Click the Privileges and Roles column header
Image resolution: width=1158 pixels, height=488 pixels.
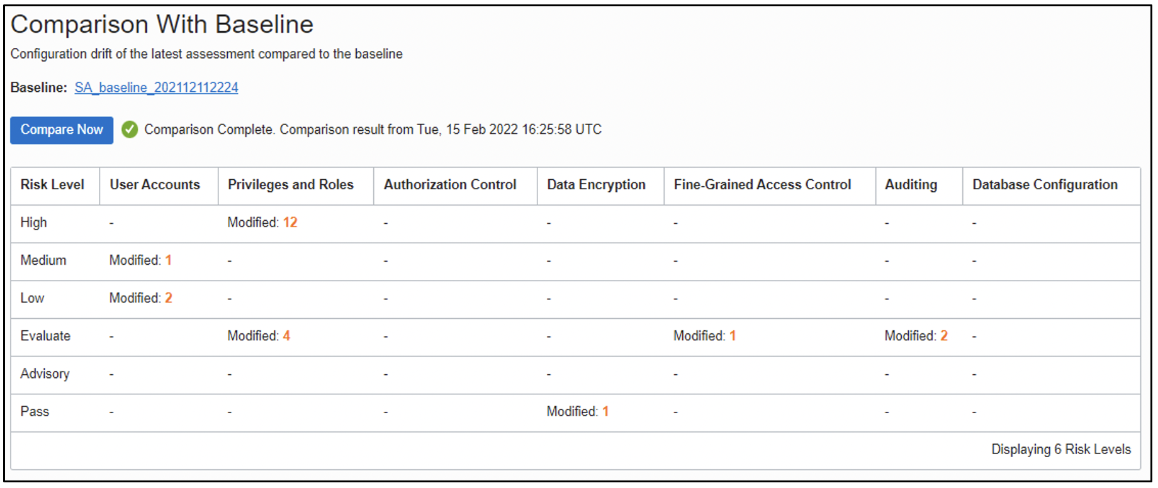[x=291, y=185]
